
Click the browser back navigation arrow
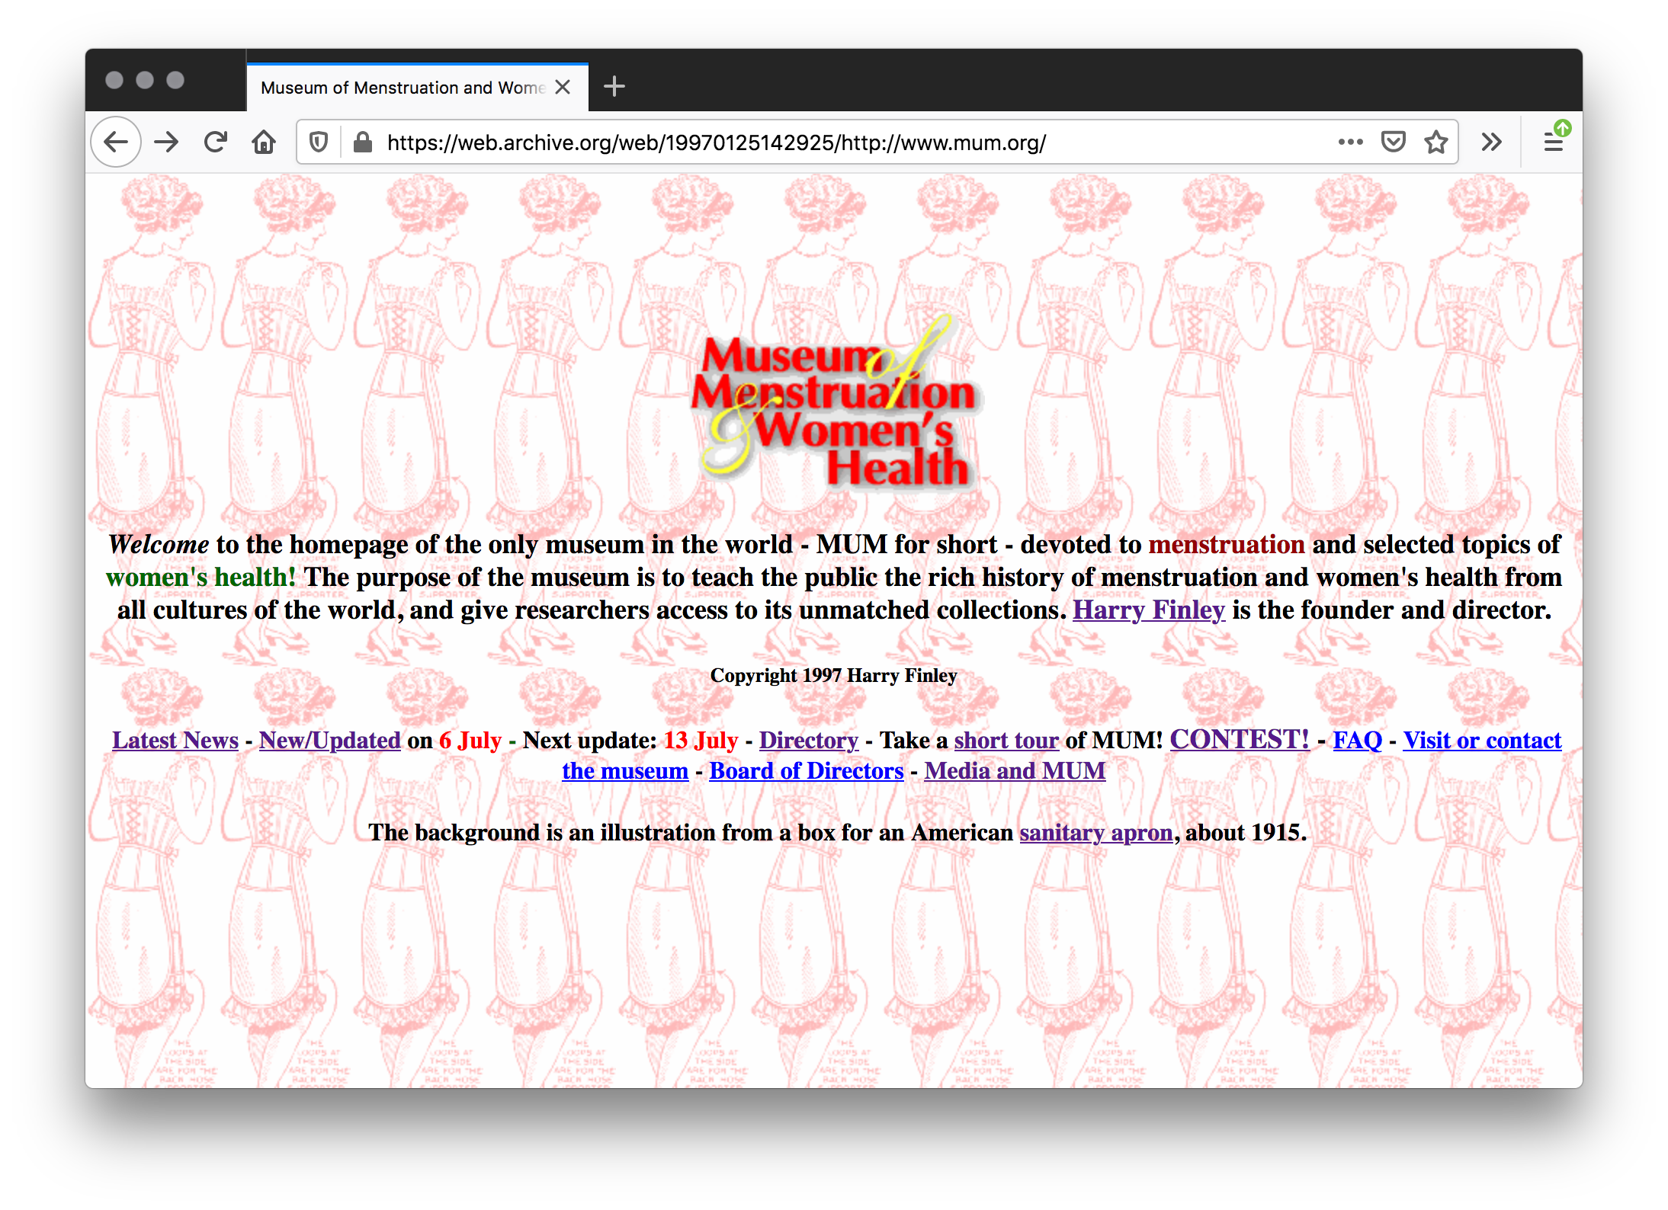[117, 142]
